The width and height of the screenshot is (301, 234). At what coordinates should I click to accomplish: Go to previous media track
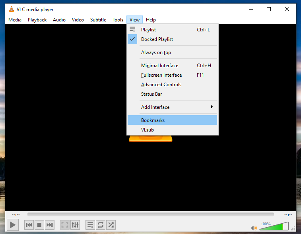click(29, 225)
